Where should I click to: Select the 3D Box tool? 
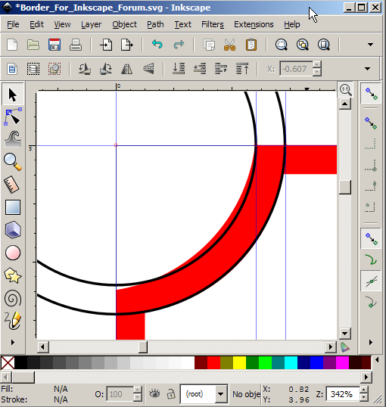pyautogui.click(x=13, y=230)
